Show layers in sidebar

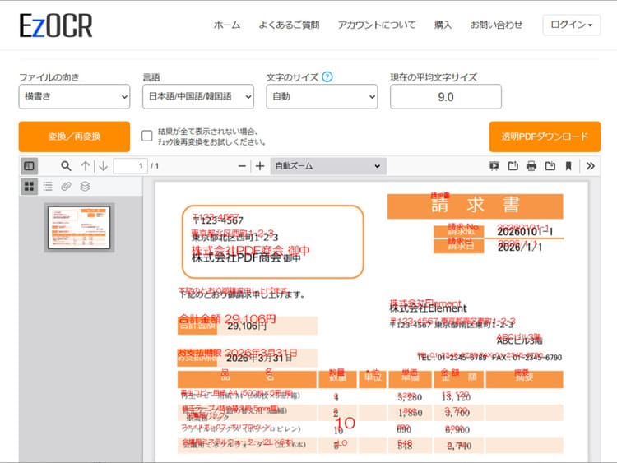point(85,186)
